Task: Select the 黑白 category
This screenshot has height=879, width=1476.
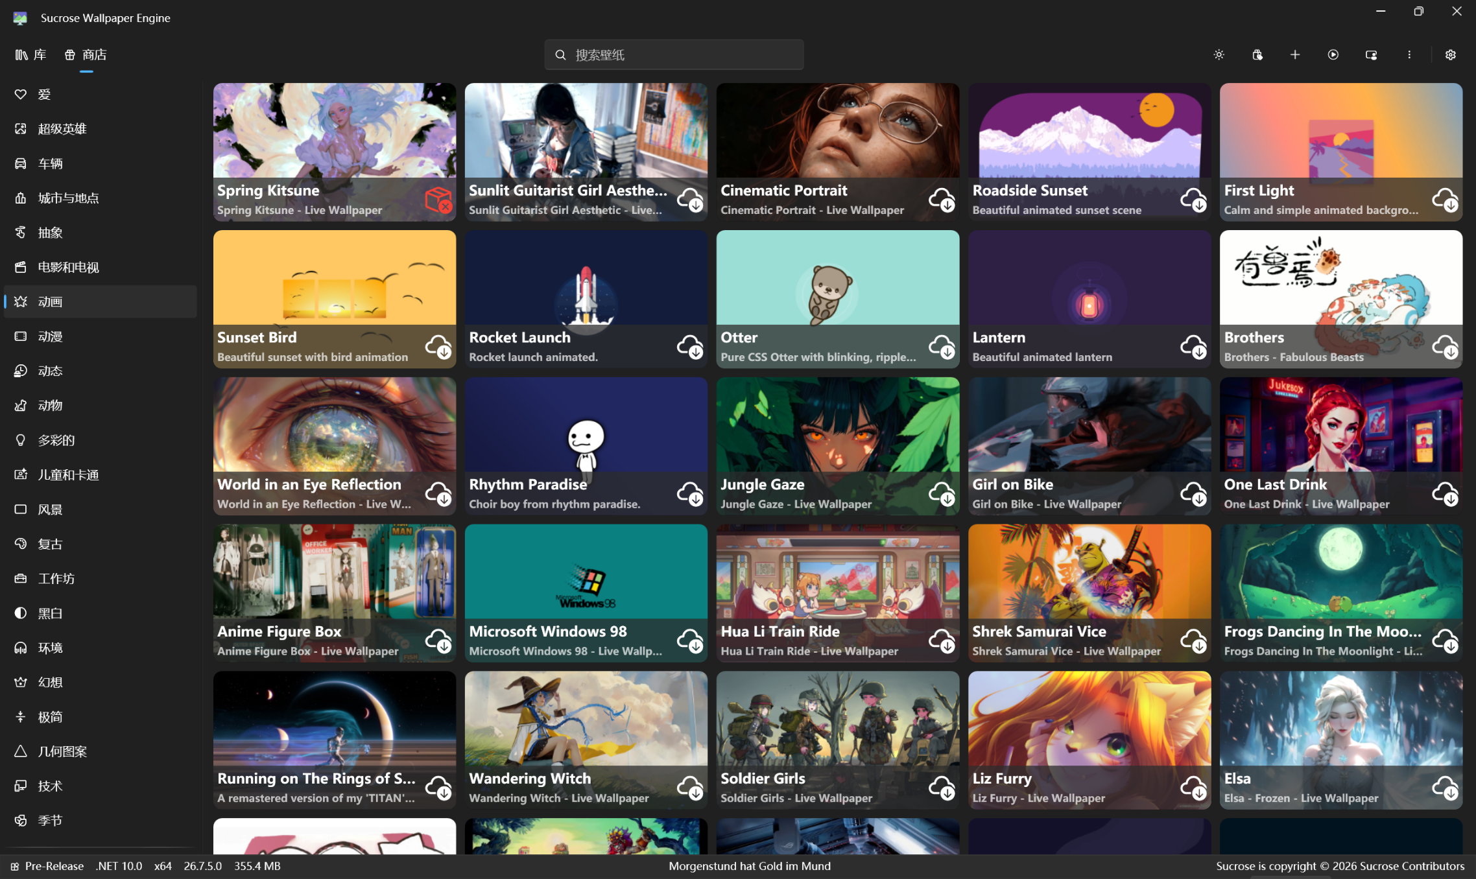Action: tap(101, 613)
